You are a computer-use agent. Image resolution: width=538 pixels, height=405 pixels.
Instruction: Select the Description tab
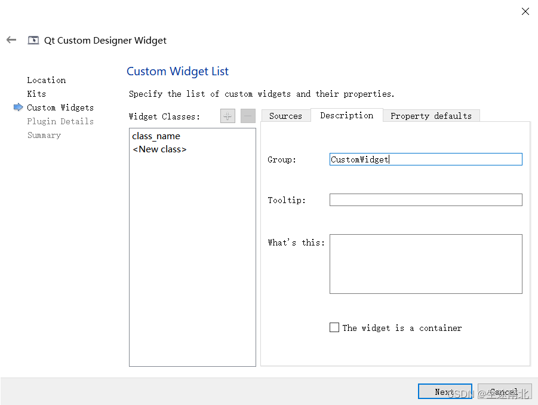(346, 115)
